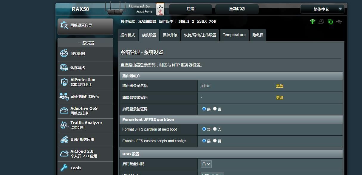This screenshot has height=175, width=362.
Task: Check the WiFi status icon in header
Action: 312,21
